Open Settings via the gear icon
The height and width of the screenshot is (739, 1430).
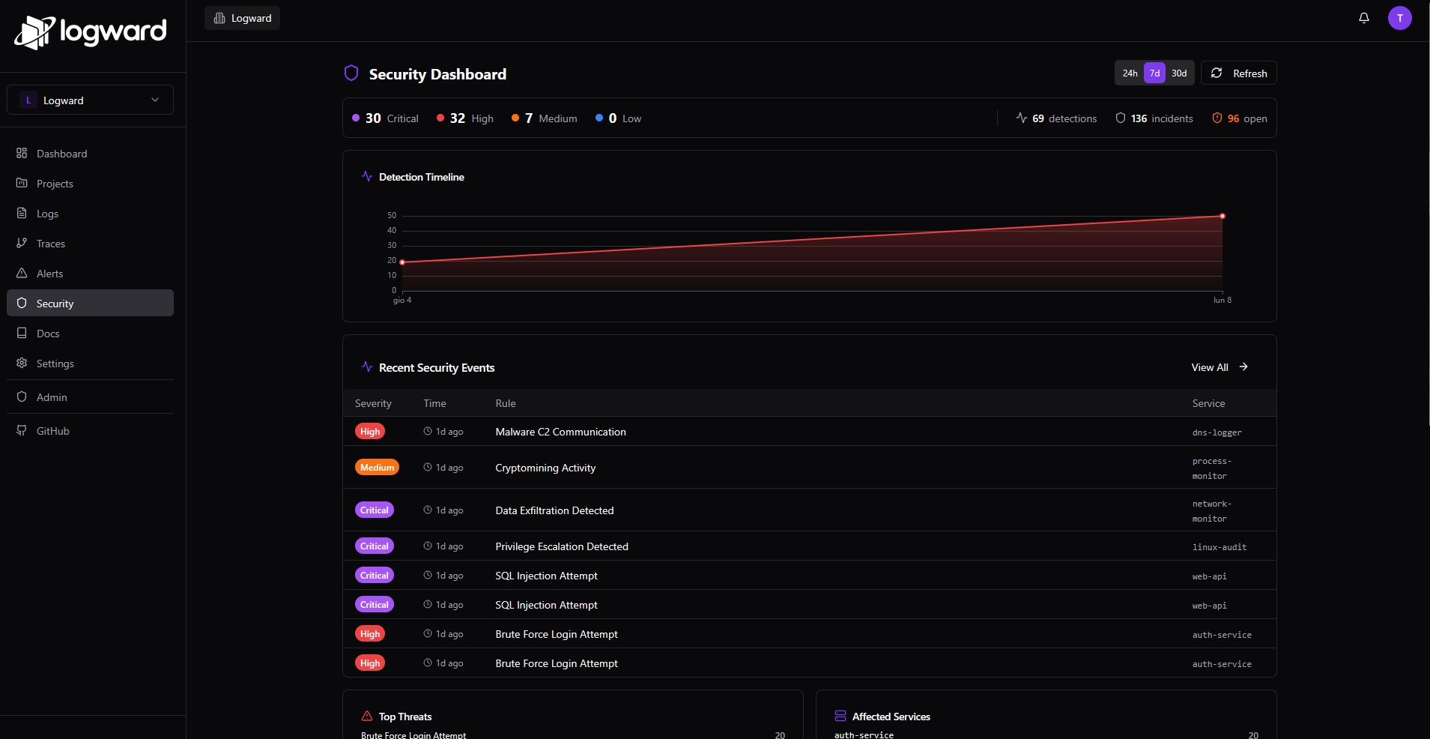point(22,363)
